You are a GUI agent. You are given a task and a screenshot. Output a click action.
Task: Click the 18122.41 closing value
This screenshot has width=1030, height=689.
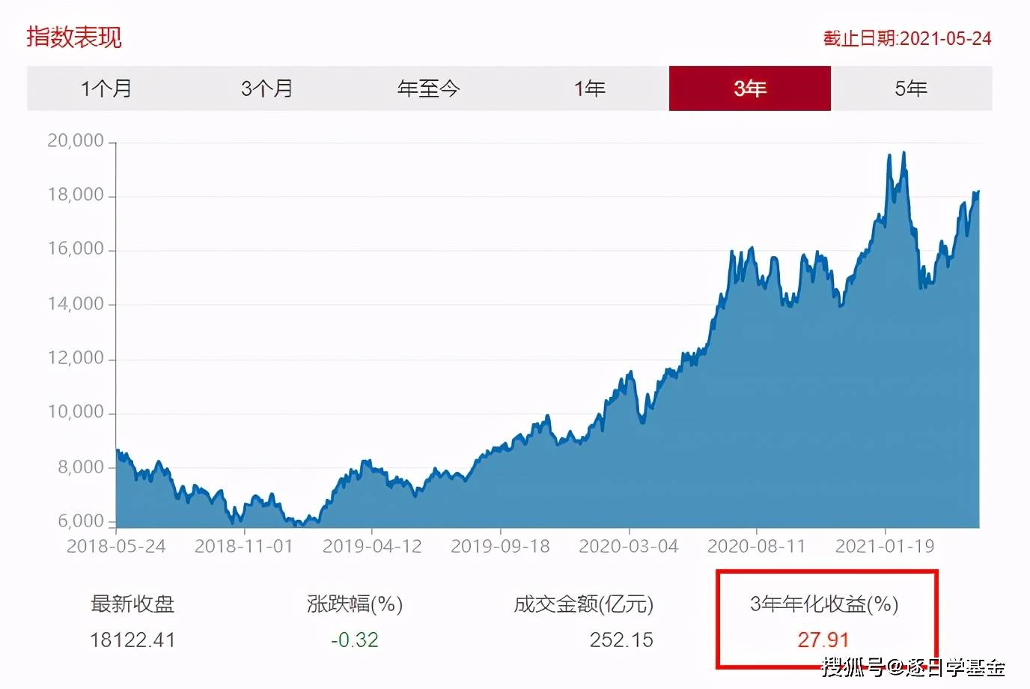[132, 640]
